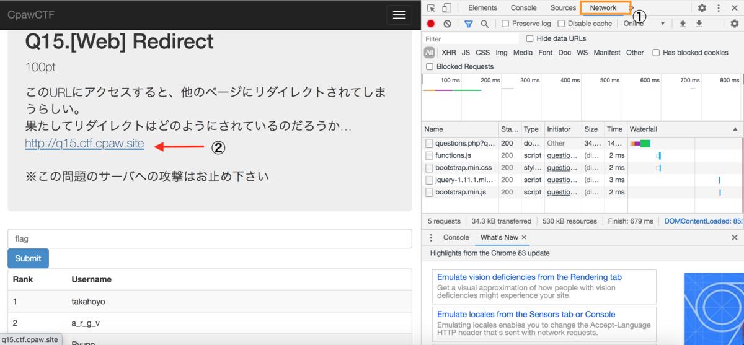This screenshot has height=345, width=744.
Task: Open network search magnifier icon
Action: pyautogui.click(x=485, y=24)
